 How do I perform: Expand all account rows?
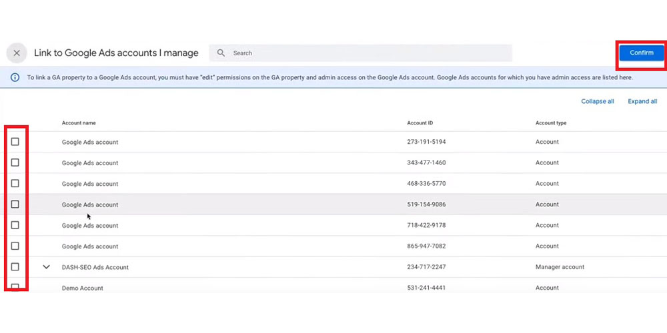coord(642,101)
